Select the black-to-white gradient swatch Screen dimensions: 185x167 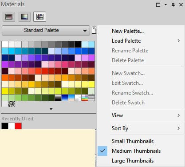coord(58,98)
